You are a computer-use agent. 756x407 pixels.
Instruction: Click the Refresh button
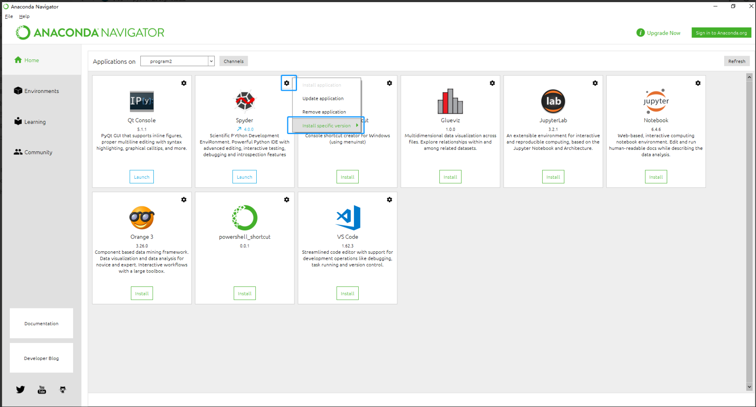coord(737,61)
